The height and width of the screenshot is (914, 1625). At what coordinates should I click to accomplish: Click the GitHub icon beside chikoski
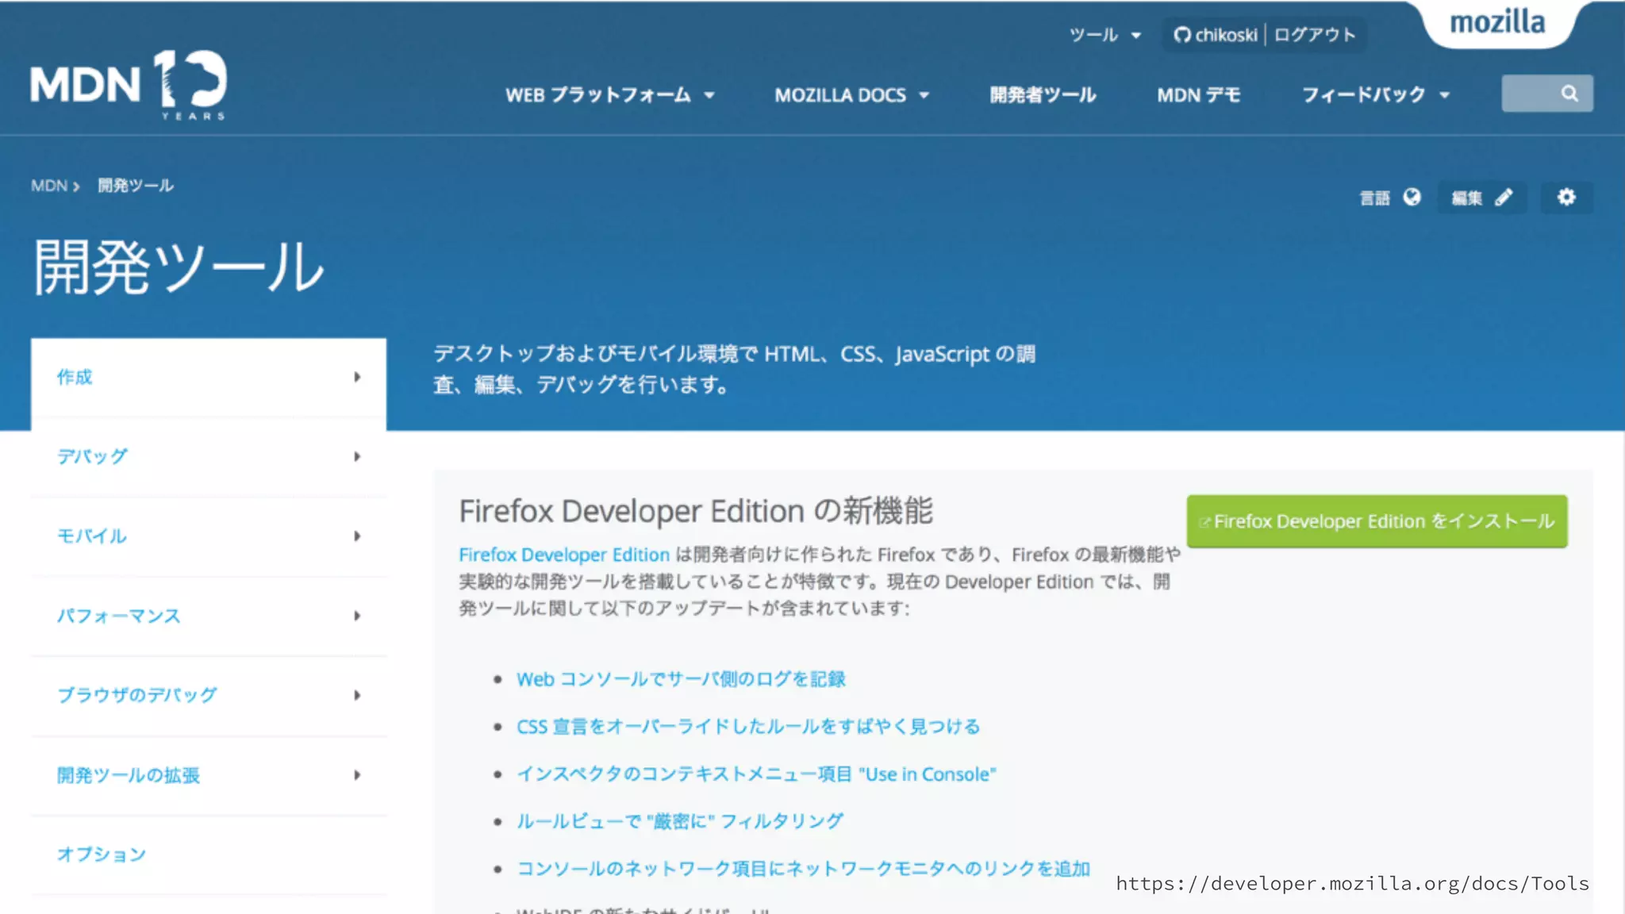[x=1182, y=35]
